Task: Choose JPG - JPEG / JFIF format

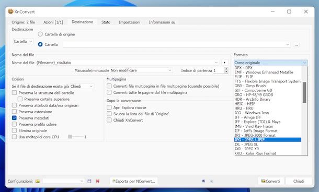Action: [x=268, y=140]
